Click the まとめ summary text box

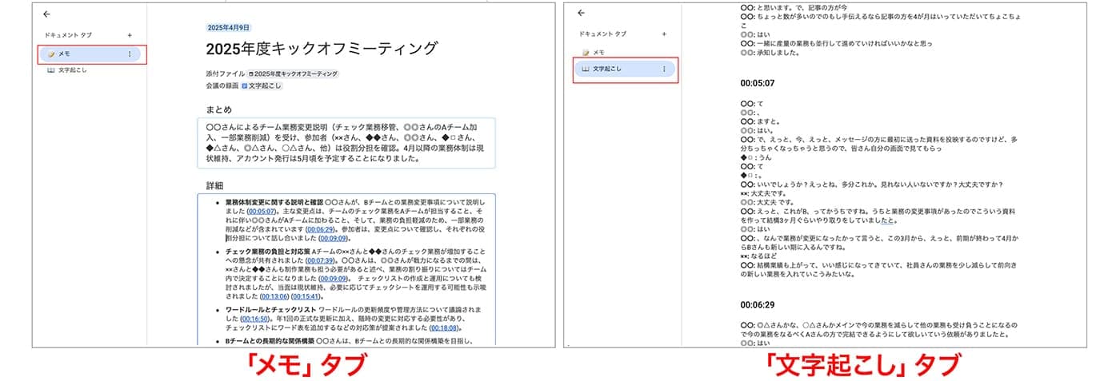(x=346, y=142)
